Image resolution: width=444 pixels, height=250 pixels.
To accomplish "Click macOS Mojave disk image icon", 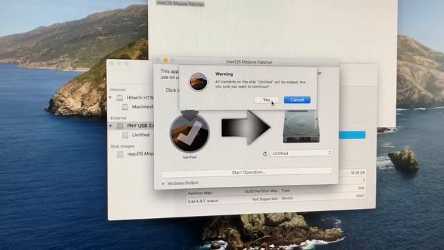I will pos(120,154).
